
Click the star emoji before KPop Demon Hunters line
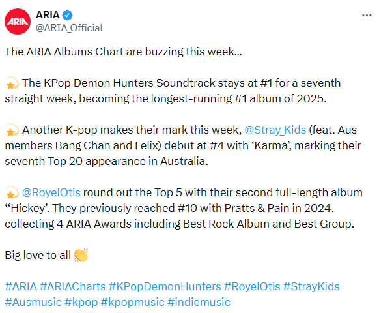[12, 83]
